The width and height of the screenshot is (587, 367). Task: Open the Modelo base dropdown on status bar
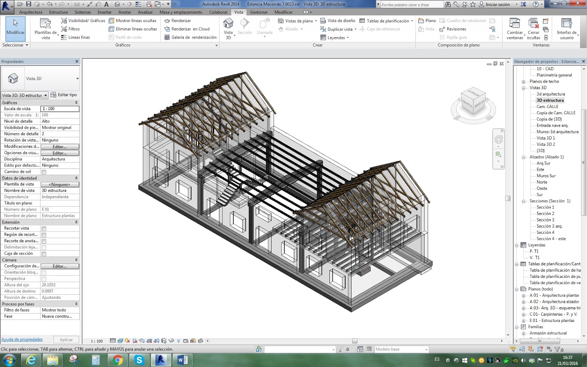tap(427, 349)
